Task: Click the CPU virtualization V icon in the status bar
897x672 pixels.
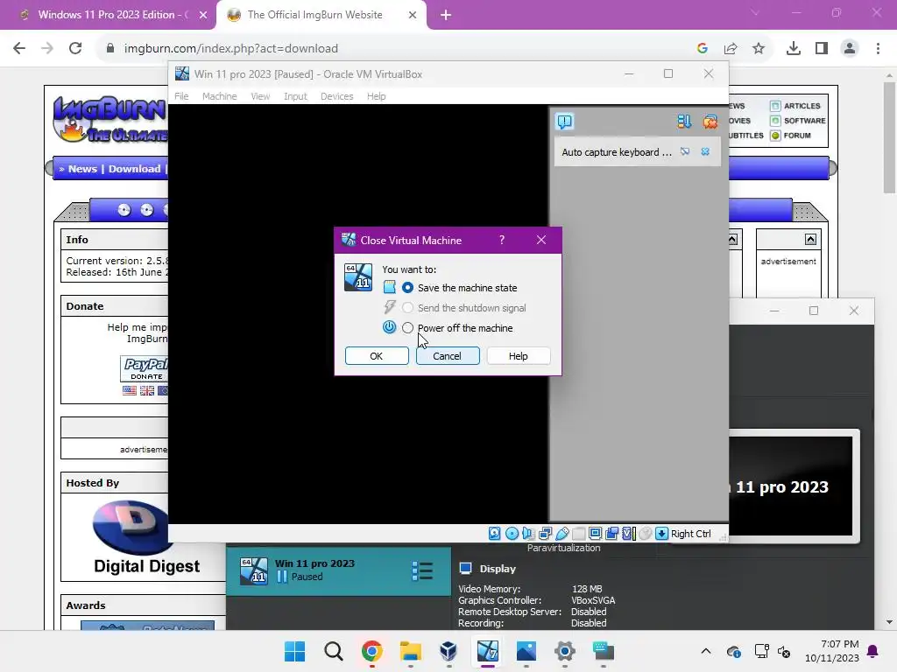Action: click(x=628, y=533)
